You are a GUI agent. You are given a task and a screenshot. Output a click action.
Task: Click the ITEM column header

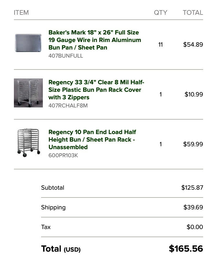[x=21, y=12]
